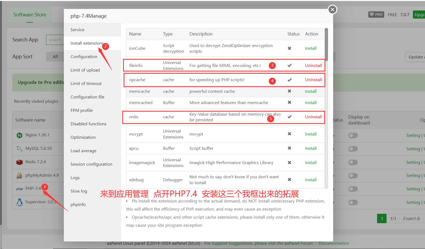Open the Service tab
Viewport: 425px width, 249px height.
point(92,30)
